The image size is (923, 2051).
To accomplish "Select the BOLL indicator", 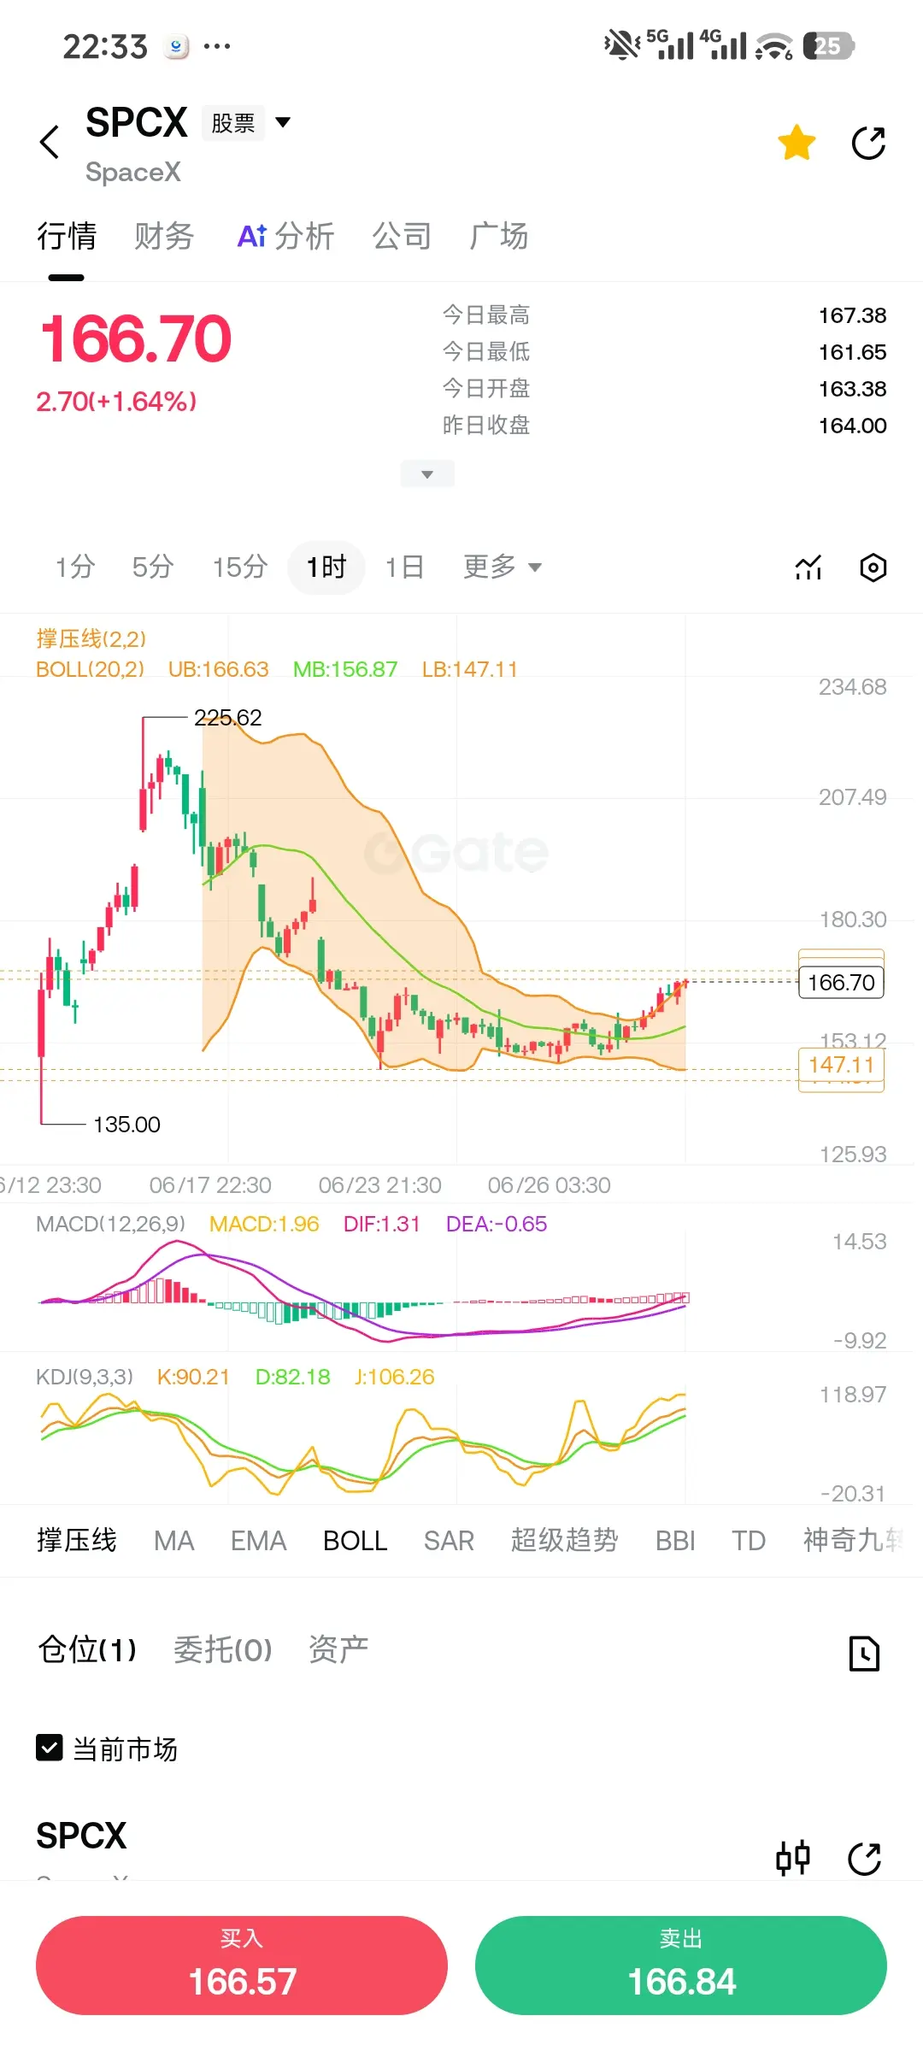I will pos(355,1540).
